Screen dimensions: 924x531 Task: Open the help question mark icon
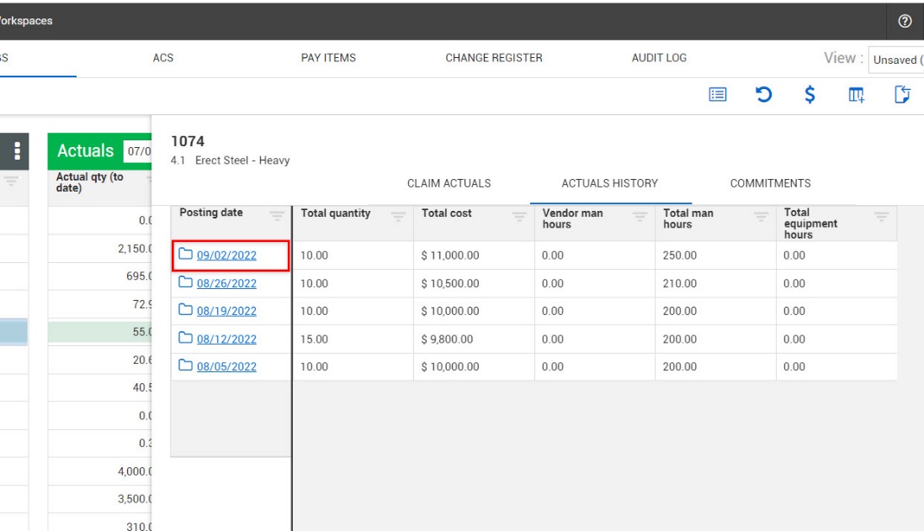point(905,21)
